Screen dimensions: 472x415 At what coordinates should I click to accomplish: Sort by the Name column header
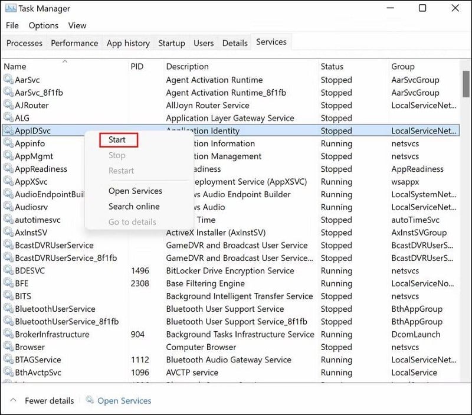tap(15, 66)
